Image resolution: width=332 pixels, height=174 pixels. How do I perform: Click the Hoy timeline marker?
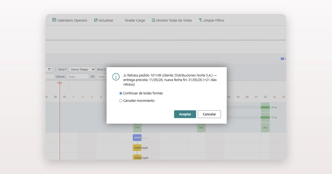[x=60, y=83]
